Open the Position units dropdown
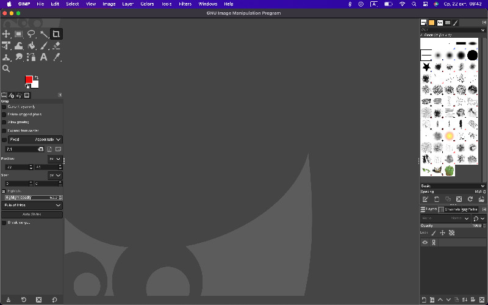This screenshot has height=305, width=488. point(55,159)
